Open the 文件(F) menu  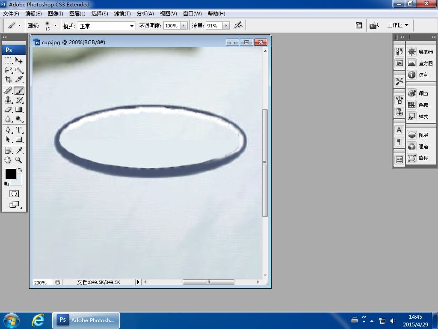coord(11,13)
